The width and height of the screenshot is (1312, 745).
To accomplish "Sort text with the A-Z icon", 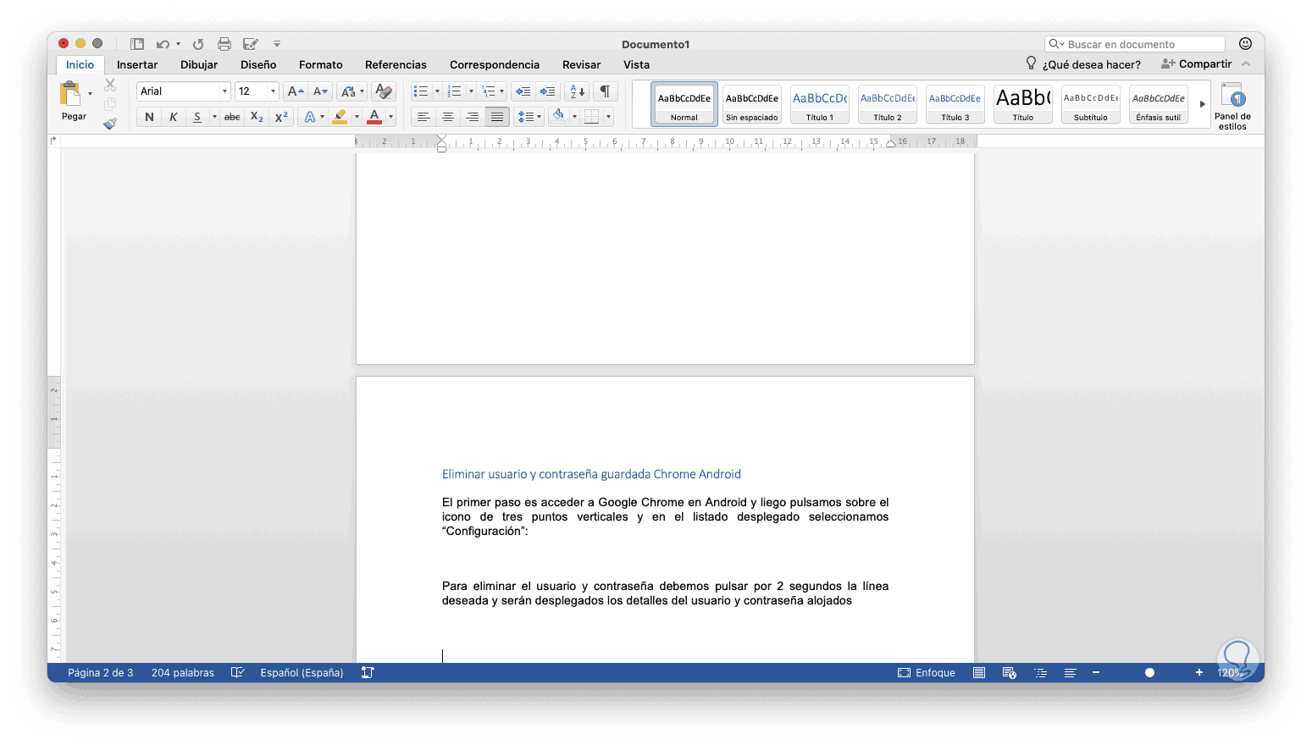I will [577, 91].
